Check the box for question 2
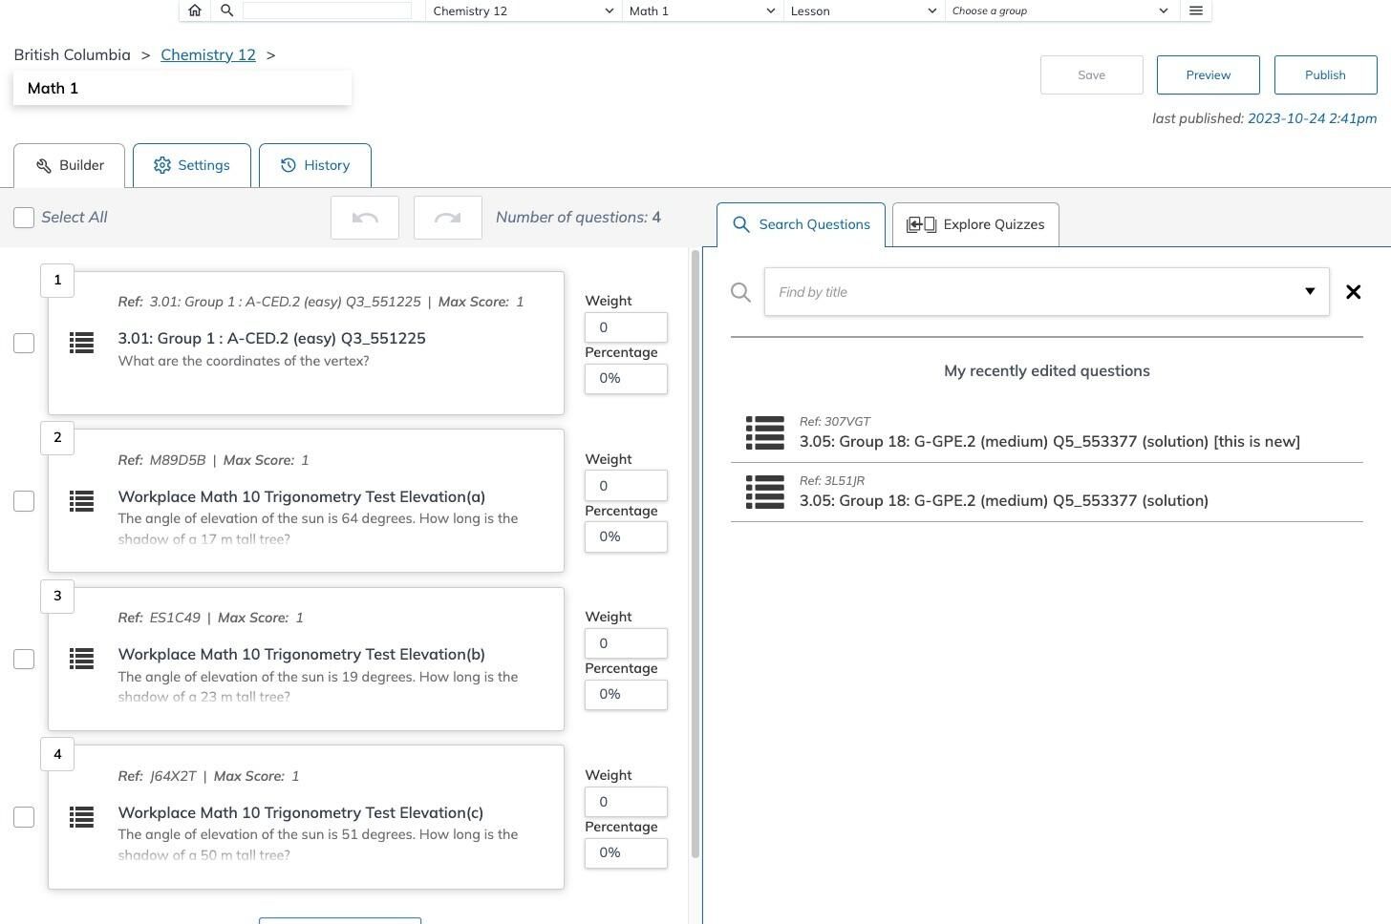The image size is (1391, 924). click(24, 501)
